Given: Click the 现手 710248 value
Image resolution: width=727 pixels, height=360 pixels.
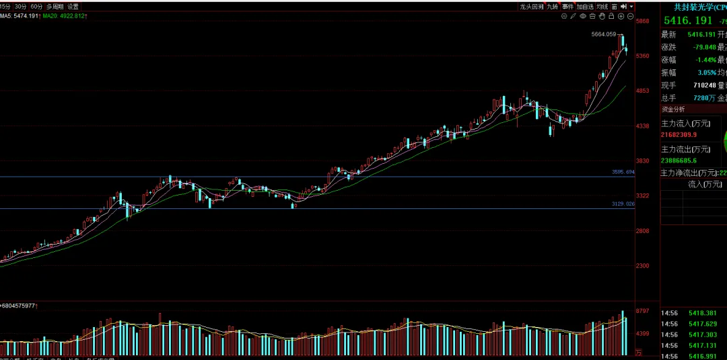Looking at the screenshot, I should tap(705, 85).
